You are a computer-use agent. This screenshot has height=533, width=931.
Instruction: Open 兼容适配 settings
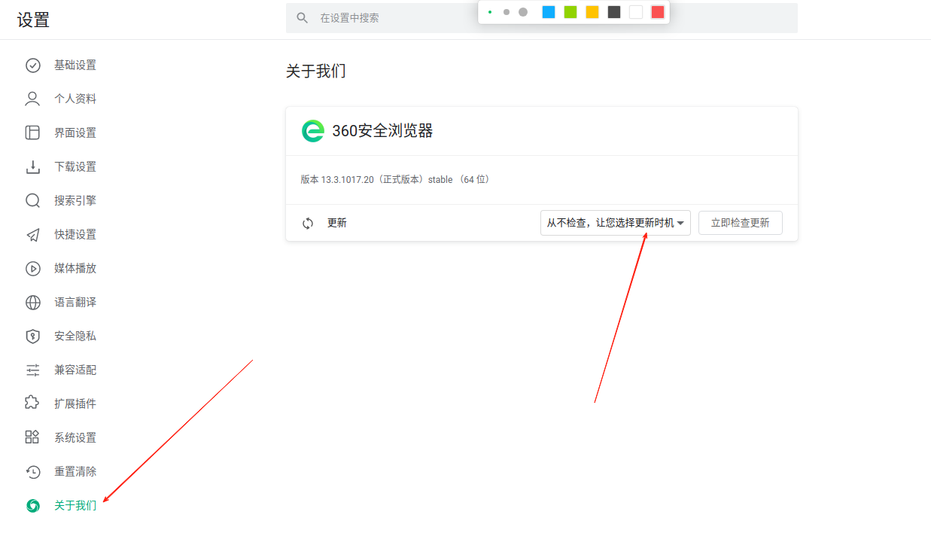(x=75, y=370)
